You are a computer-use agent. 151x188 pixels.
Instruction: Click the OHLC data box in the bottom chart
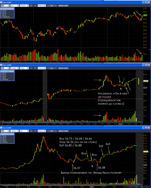(x=7, y=138)
